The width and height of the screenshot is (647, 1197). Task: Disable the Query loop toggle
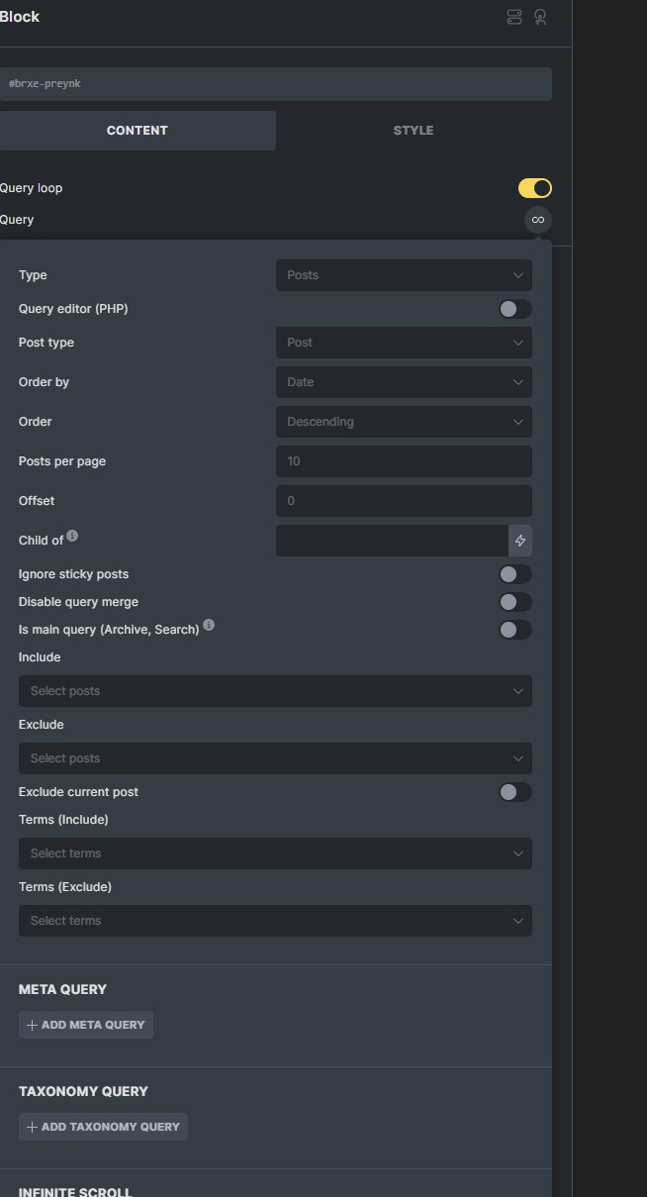[x=535, y=188]
